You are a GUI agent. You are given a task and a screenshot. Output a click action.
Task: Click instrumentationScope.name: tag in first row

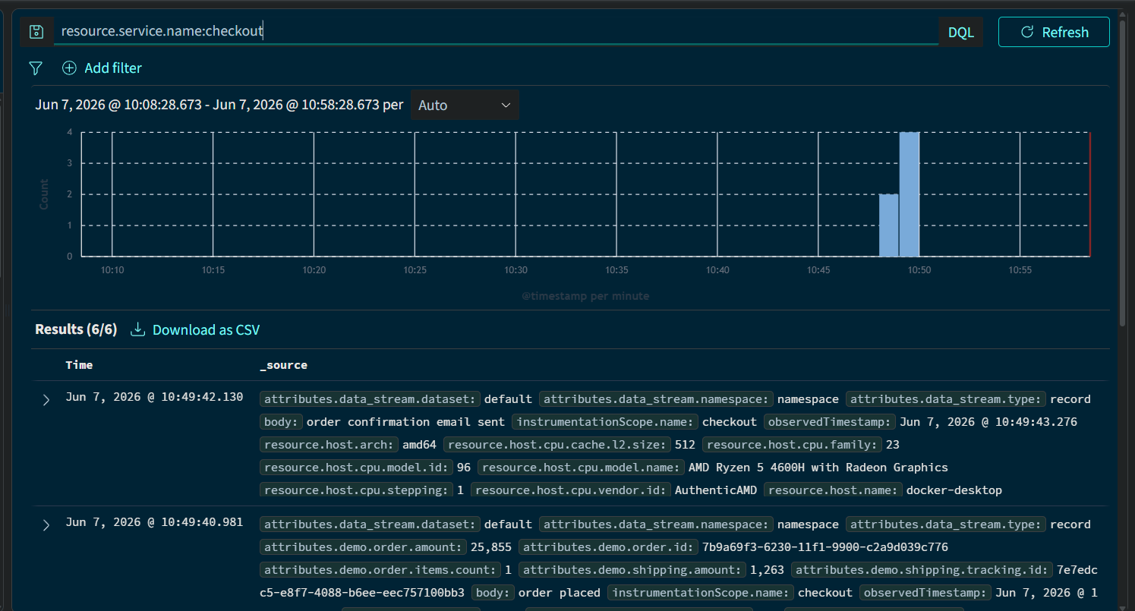click(605, 421)
